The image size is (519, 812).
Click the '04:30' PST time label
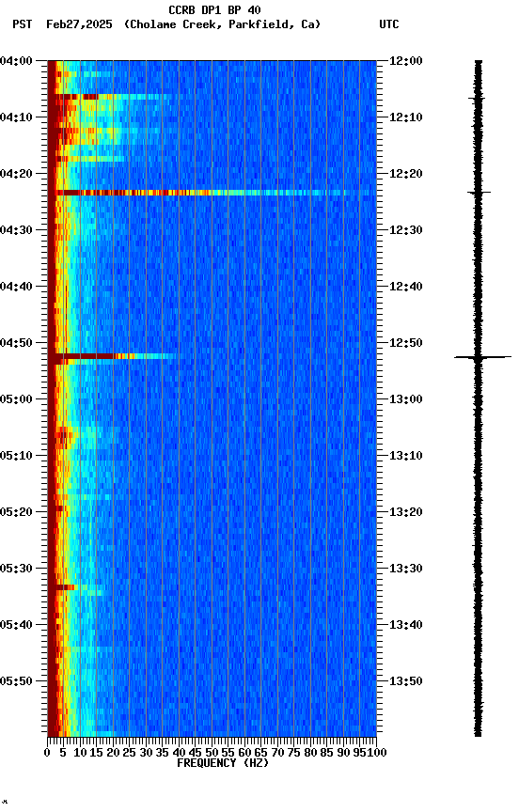(16, 230)
